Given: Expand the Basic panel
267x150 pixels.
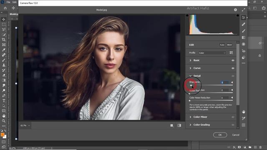Looking at the screenshot, I should coord(190,60).
